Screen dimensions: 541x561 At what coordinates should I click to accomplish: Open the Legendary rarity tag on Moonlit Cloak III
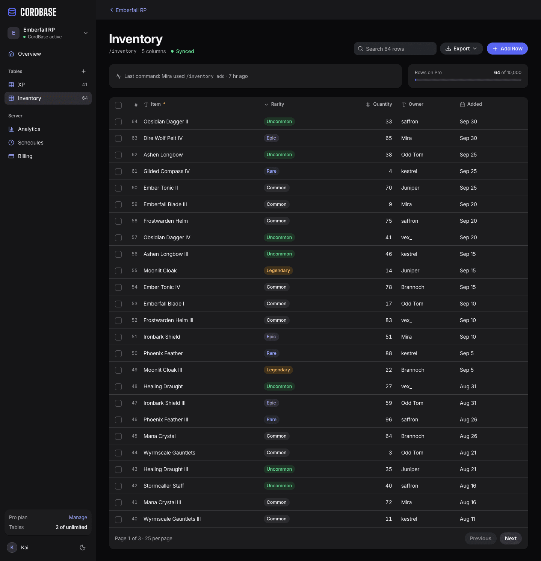(278, 370)
